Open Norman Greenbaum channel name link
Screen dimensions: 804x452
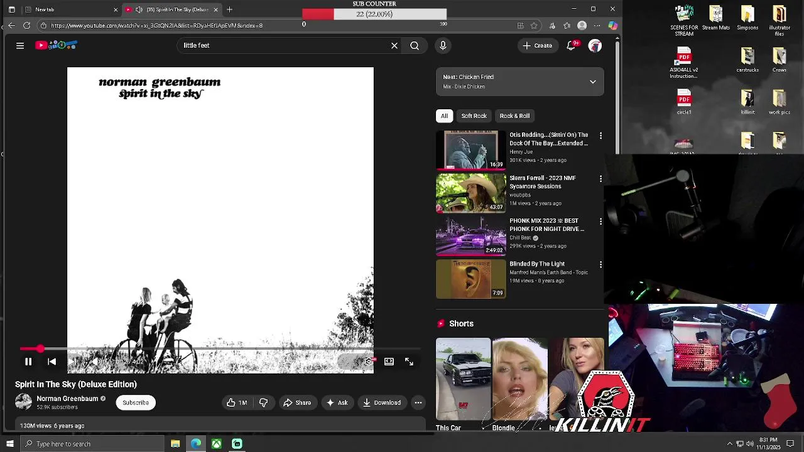click(67, 399)
